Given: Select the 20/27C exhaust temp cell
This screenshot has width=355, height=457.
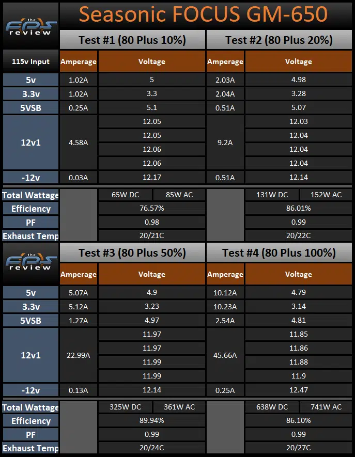Looking at the screenshot, I should [298, 448].
